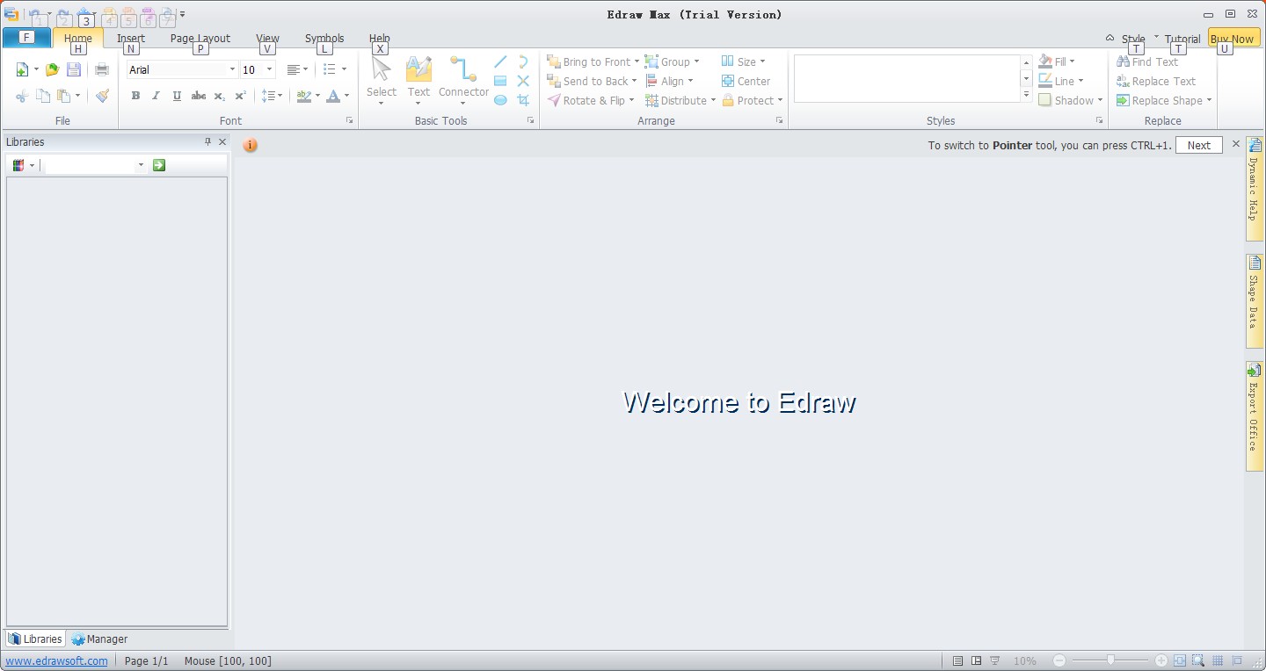The width and height of the screenshot is (1266, 671).
Task: Open the Tutorial link
Action: tap(1182, 39)
